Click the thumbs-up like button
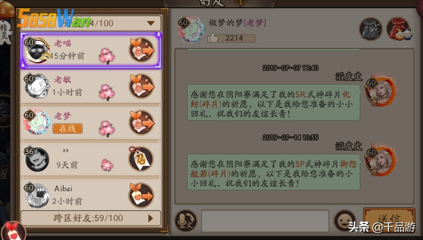This screenshot has width=423, height=240. point(213,38)
